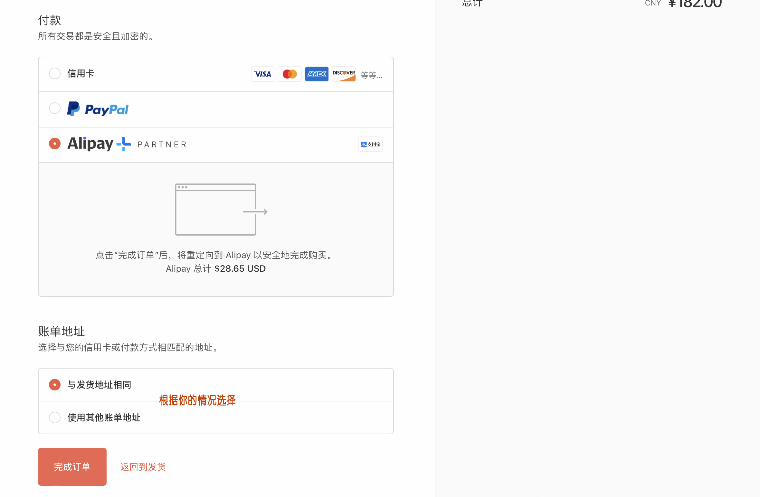Click the Visa card icon

263,74
